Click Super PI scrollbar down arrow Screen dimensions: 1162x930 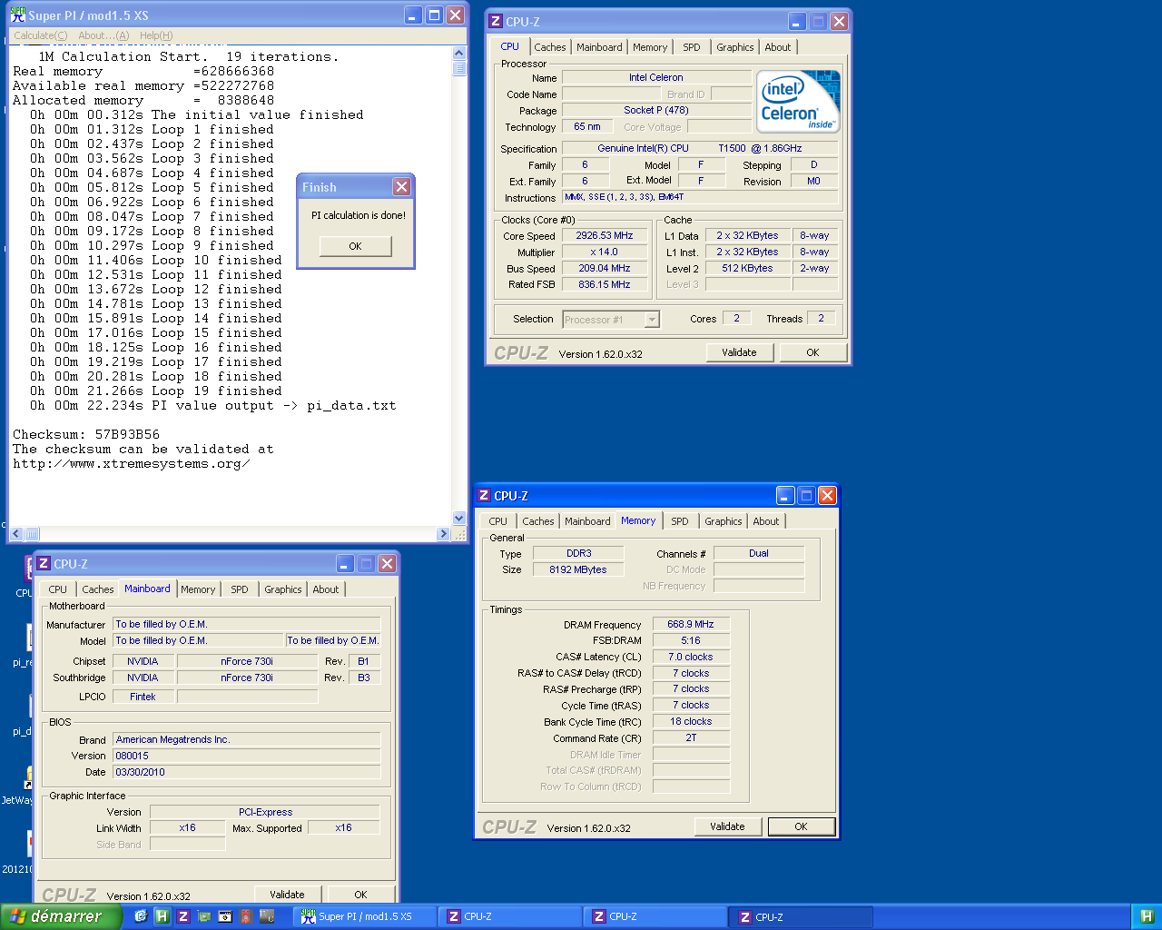pyautogui.click(x=458, y=519)
